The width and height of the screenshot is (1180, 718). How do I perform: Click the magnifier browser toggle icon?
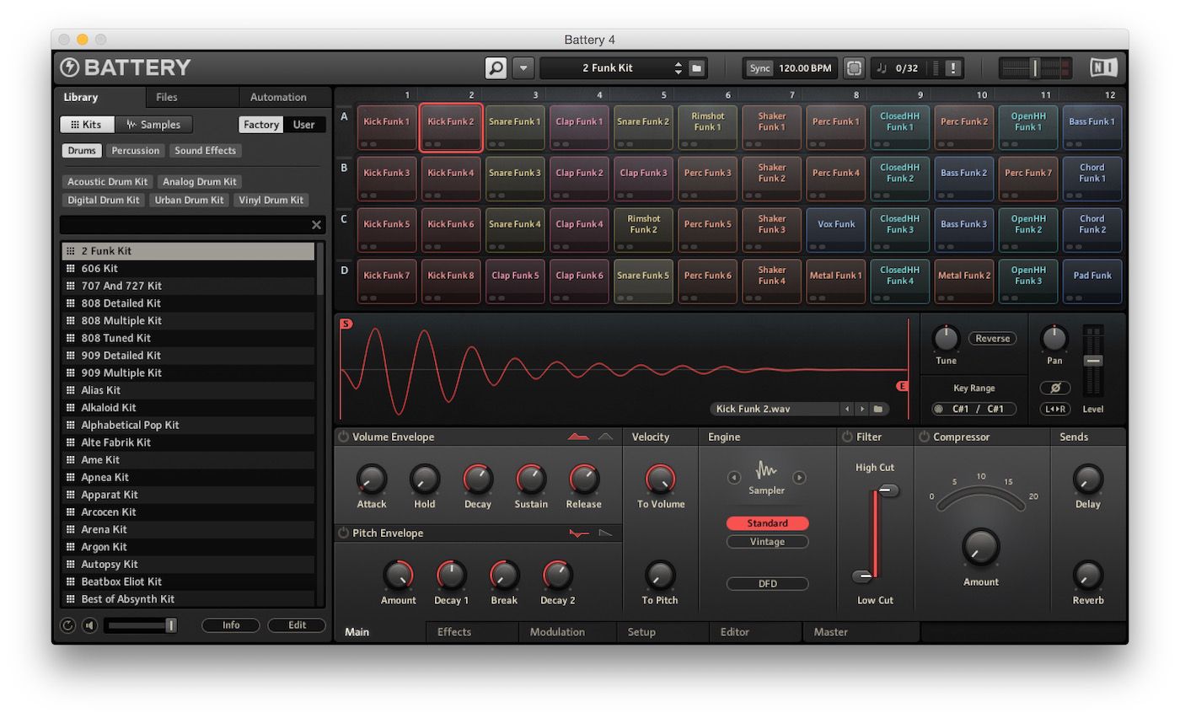[x=496, y=68]
